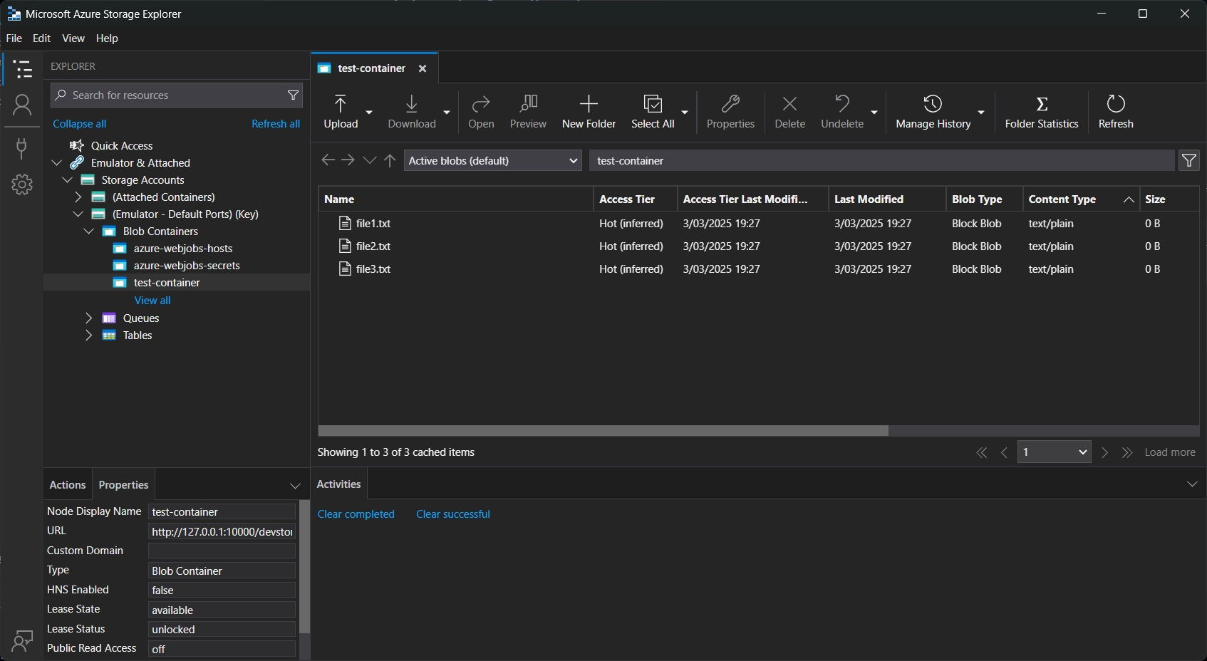
Task: Collapse Emulator & Attached node
Action: (x=57, y=163)
